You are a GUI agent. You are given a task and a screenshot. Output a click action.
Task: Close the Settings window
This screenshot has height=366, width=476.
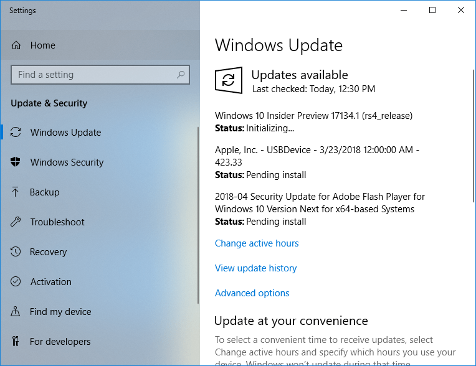[461, 11]
